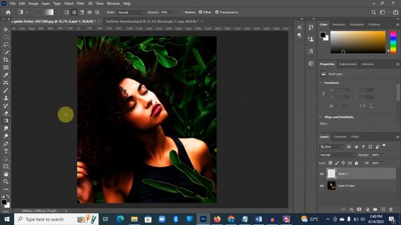The width and height of the screenshot is (401, 225).
Task: Select the Eyedropper tool
Action: (x=6, y=75)
